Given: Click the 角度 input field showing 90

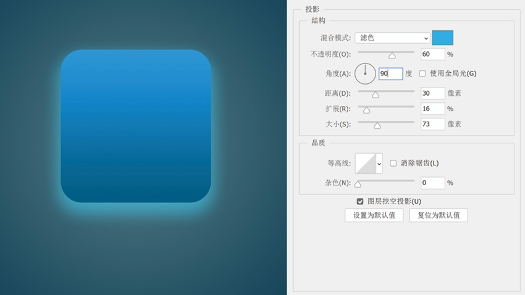Looking at the screenshot, I should tap(390, 73).
